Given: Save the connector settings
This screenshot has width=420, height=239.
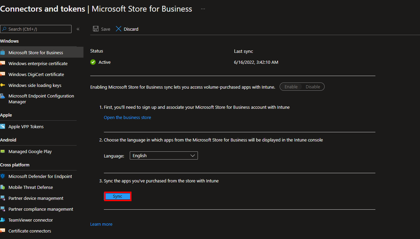Looking at the screenshot, I should click(102, 29).
